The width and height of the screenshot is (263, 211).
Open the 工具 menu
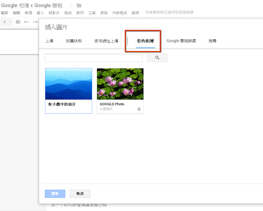coord(92,13)
